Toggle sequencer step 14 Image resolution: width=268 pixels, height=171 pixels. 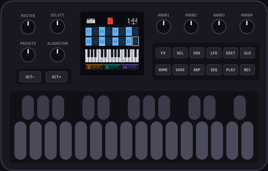(122, 41)
